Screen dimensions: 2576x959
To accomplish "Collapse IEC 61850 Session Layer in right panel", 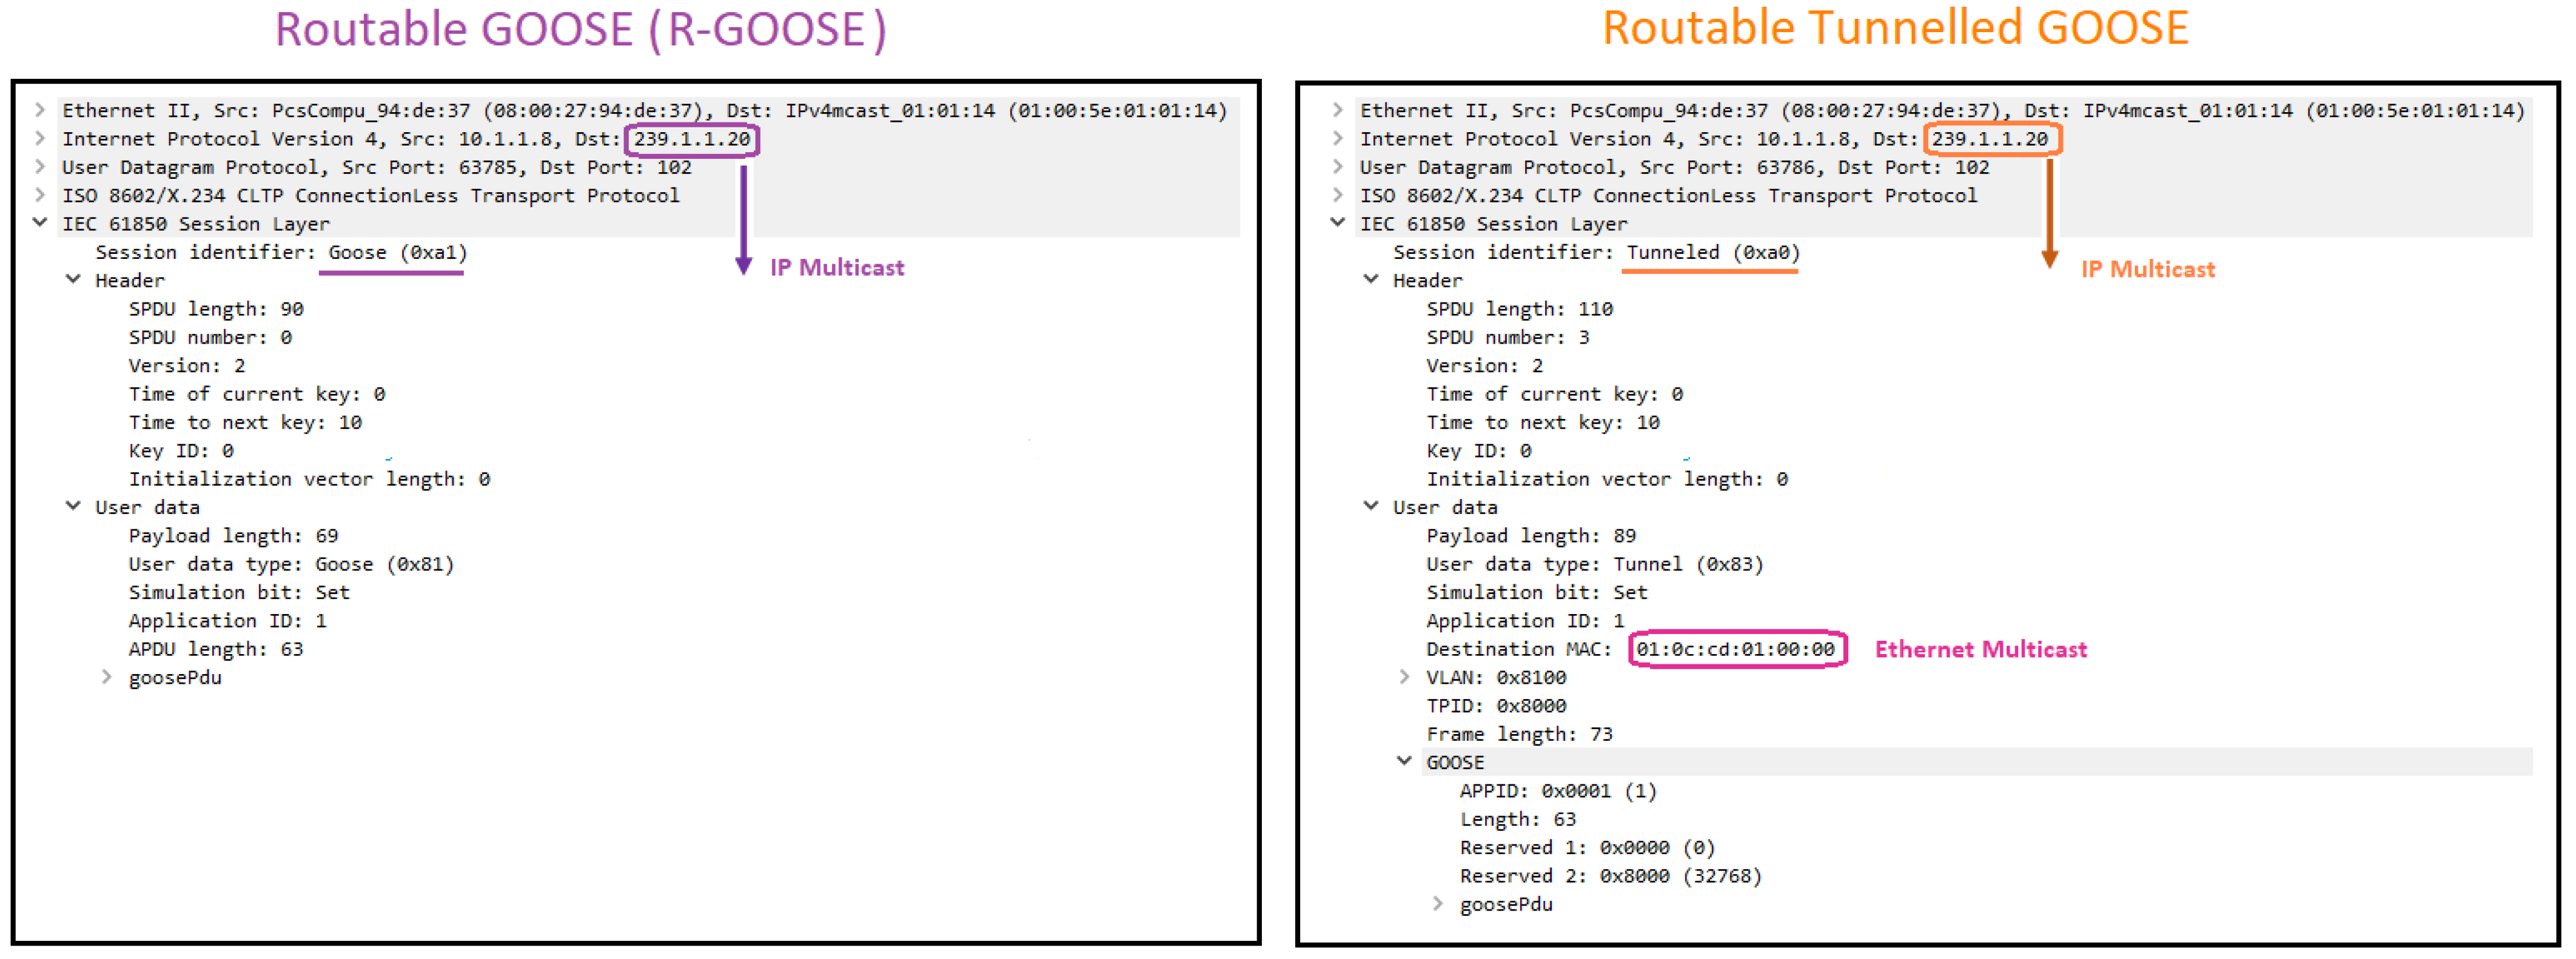I will (1338, 222).
